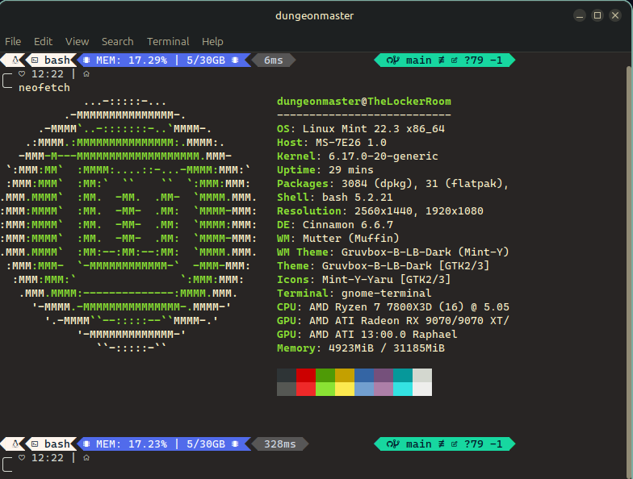This screenshot has width=633, height=479.
Task: Click the home icon in bottom prompt line
Action: point(86,458)
